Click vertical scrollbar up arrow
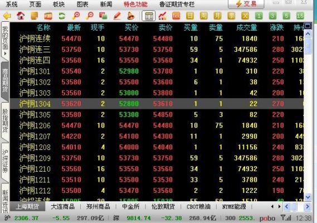 308,33
